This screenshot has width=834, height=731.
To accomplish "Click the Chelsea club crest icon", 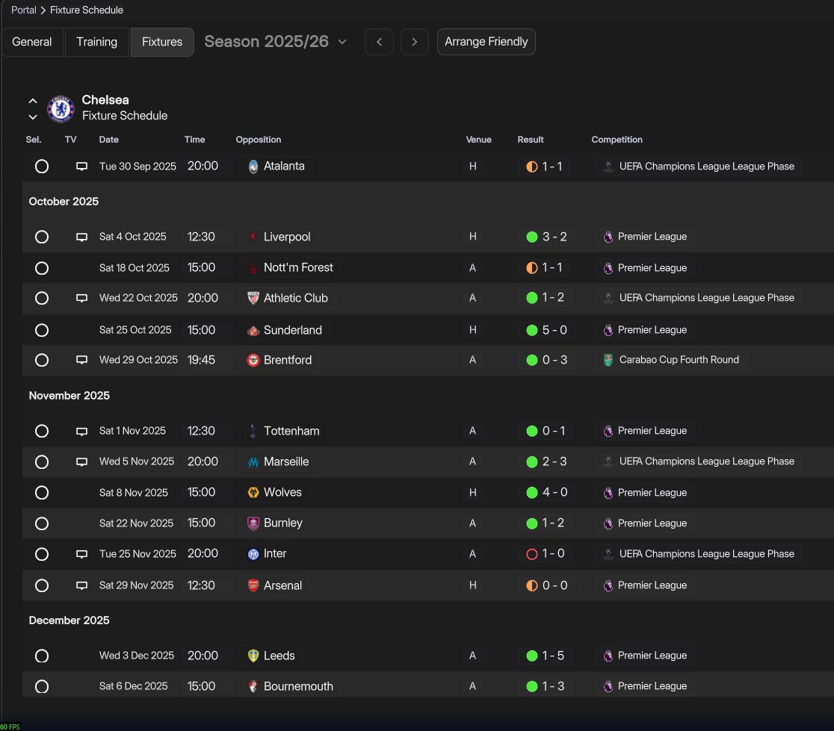I will point(61,108).
